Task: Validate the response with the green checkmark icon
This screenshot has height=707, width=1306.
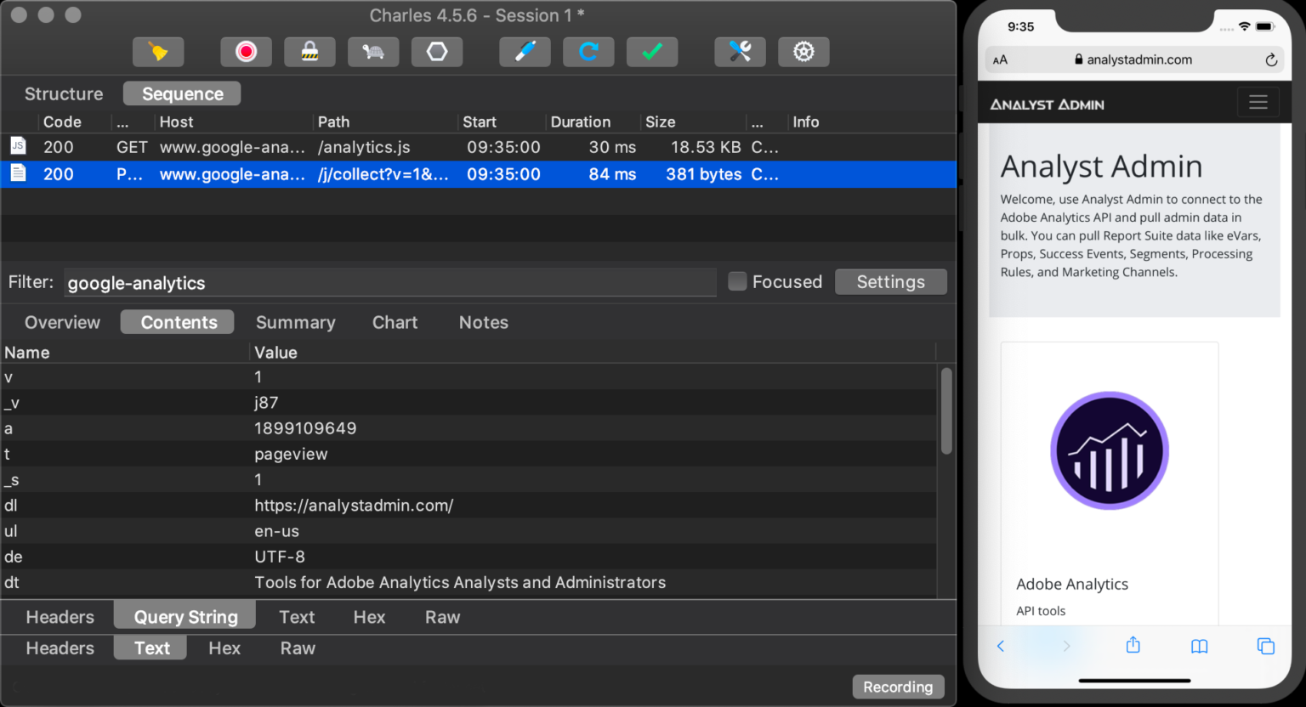Action: [652, 52]
